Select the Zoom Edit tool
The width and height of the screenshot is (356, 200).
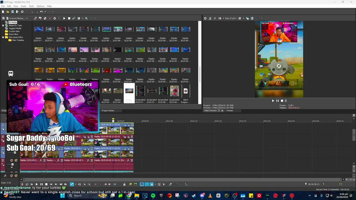tap(89, 184)
